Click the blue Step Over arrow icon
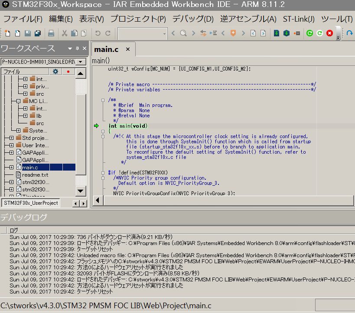Viewport: 355px width, 313px height. point(349,33)
